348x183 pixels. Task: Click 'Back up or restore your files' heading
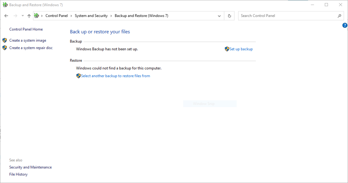pos(100,32)
